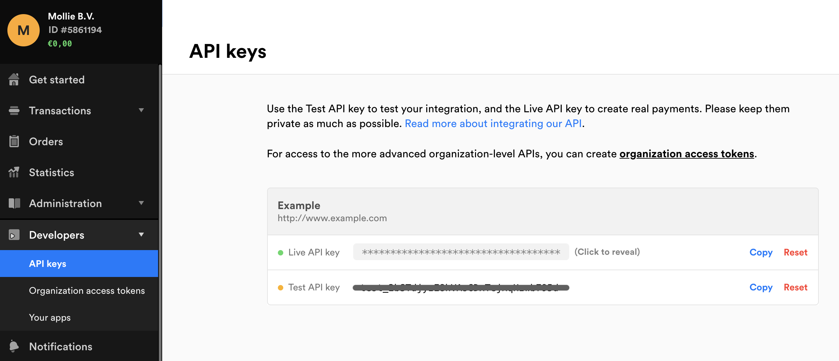Click the Transactions card icon in sidebar
Image resolution: width=839 pixels, height=361 pixels.
[14, 110]
